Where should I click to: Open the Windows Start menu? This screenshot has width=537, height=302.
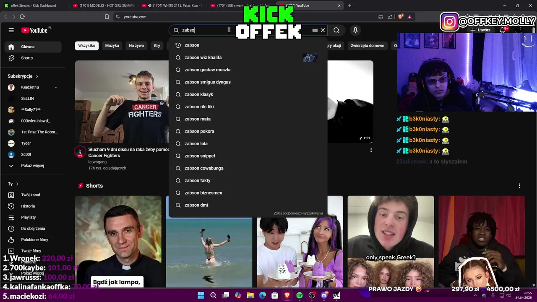pos(201,295)
